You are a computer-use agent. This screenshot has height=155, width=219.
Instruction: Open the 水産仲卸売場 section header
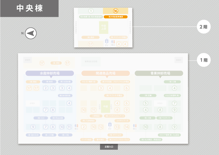tap(50, 73)
